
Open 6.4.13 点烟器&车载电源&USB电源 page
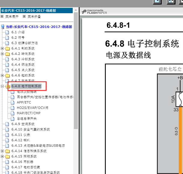pyautogui.click(x=38, y=145)
